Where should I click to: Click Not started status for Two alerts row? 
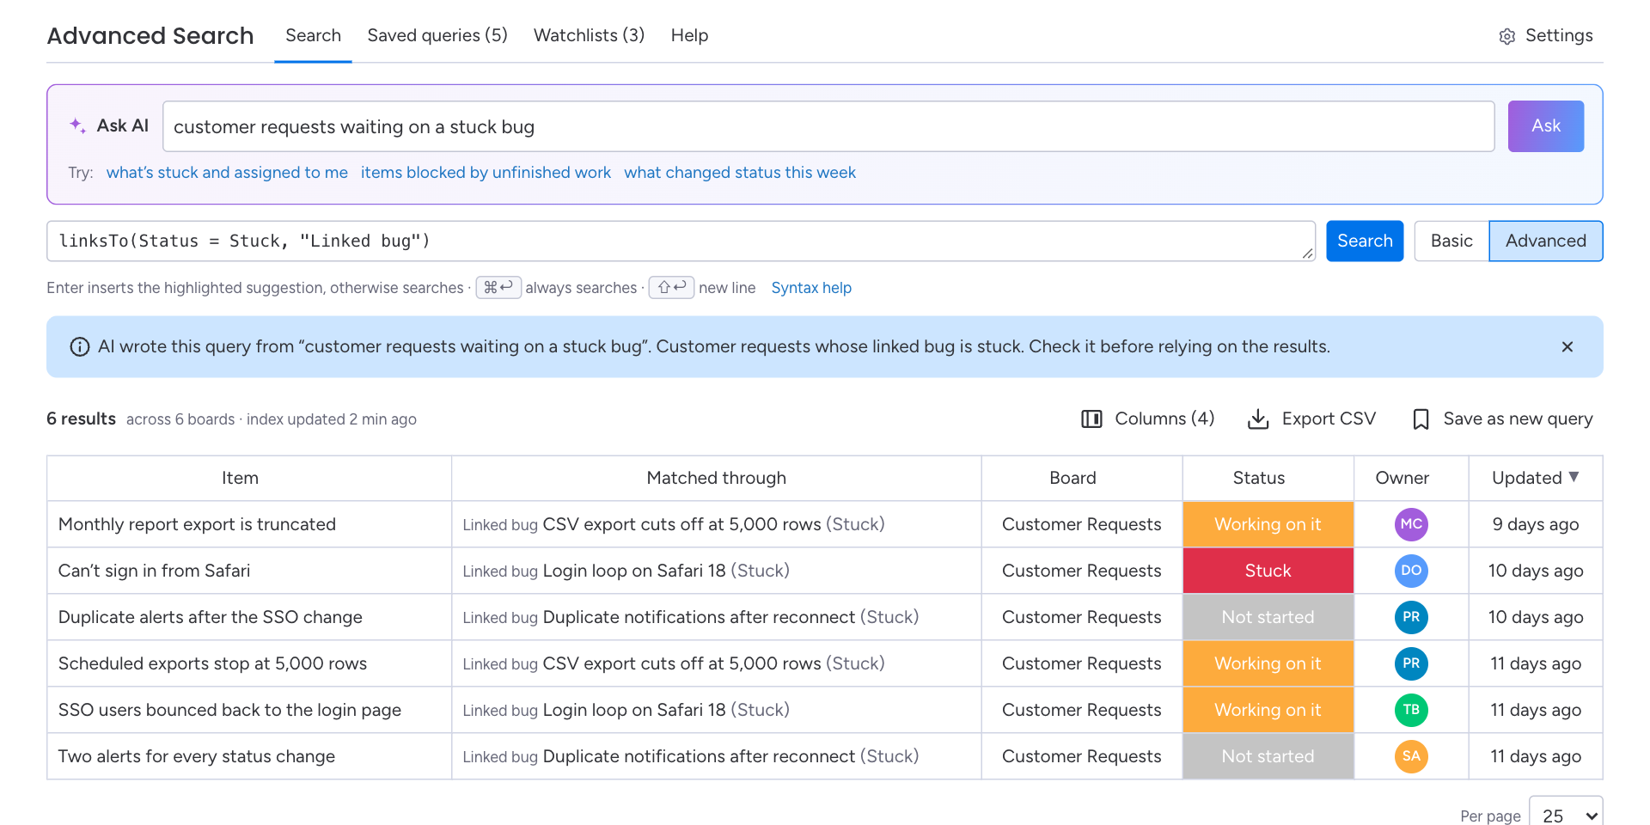tap(1268, 756)
